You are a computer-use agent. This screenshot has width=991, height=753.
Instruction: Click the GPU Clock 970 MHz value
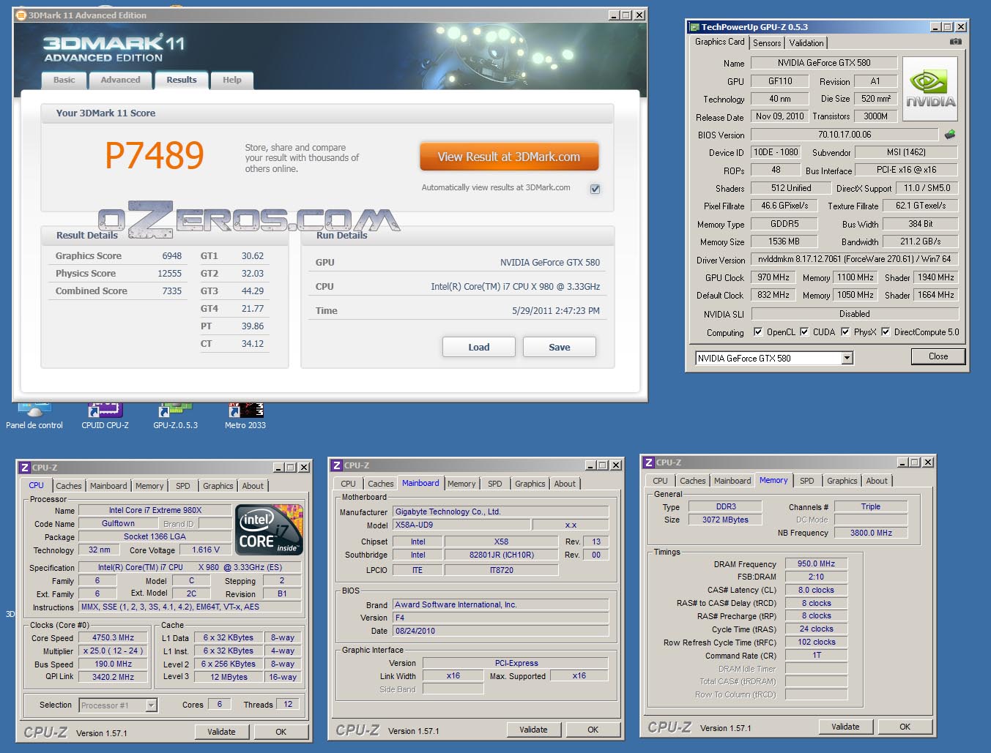[773, 277]
